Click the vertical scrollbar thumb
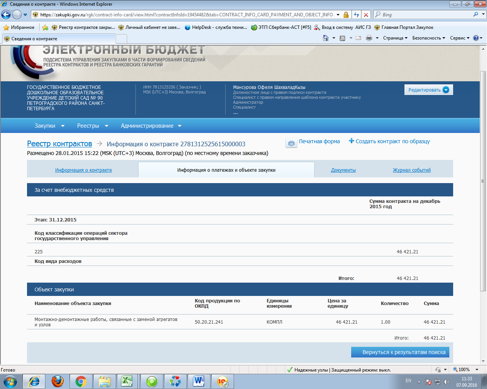The image size is (487, 389). 483,181
